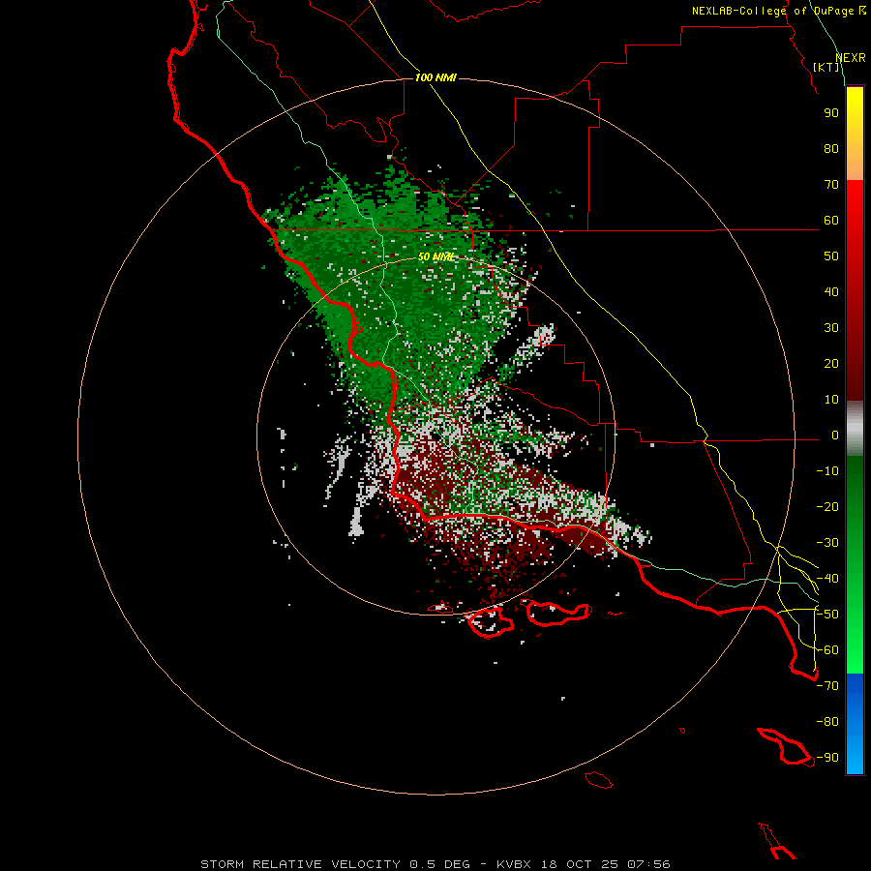Click the 10 value on the velocity scale
Screen dimensions: 871x871
[x=831, y=400]
